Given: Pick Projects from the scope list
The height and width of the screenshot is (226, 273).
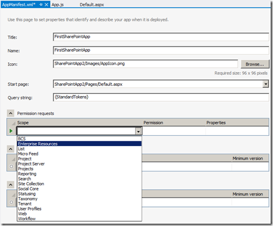Looking at the screenshot, I should [79, 168].
